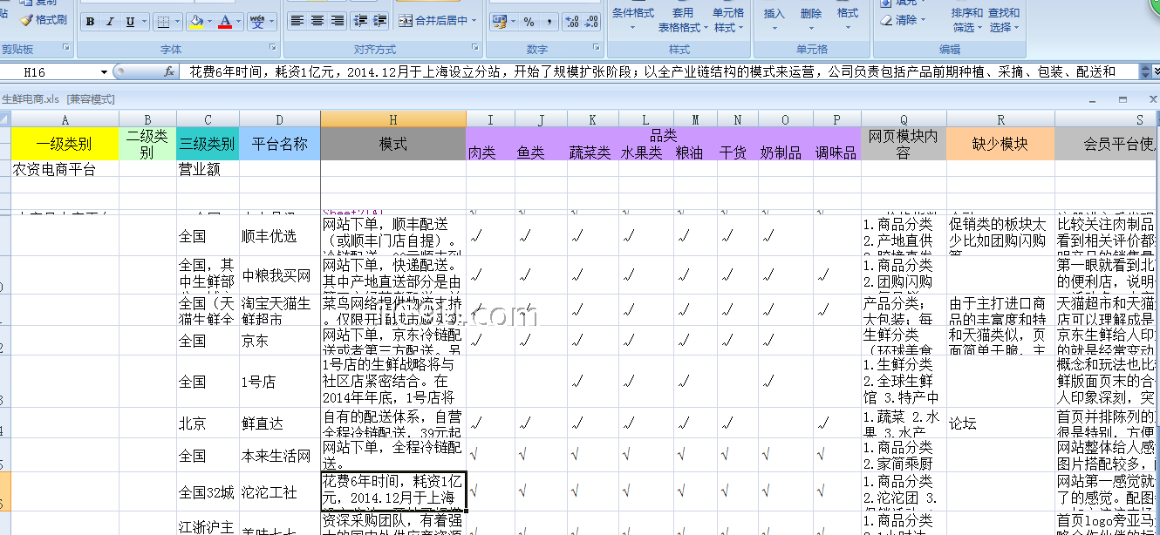The height and width of the screenshot is (535, 1160).
Task: Click the Name Box showing H16
Action: [50, 72]
